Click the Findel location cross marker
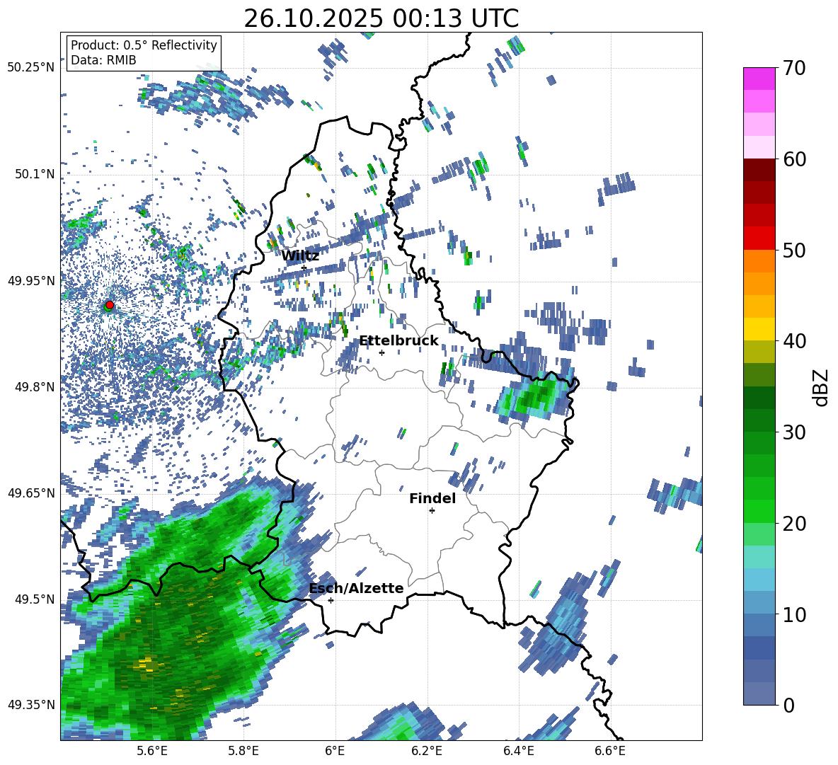This screenshot has height=765, width=838. coord(432,511)
